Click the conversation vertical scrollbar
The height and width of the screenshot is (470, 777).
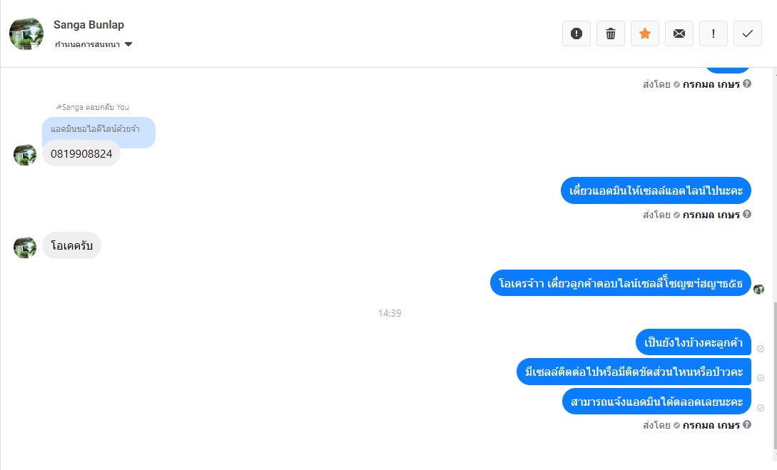775,376
